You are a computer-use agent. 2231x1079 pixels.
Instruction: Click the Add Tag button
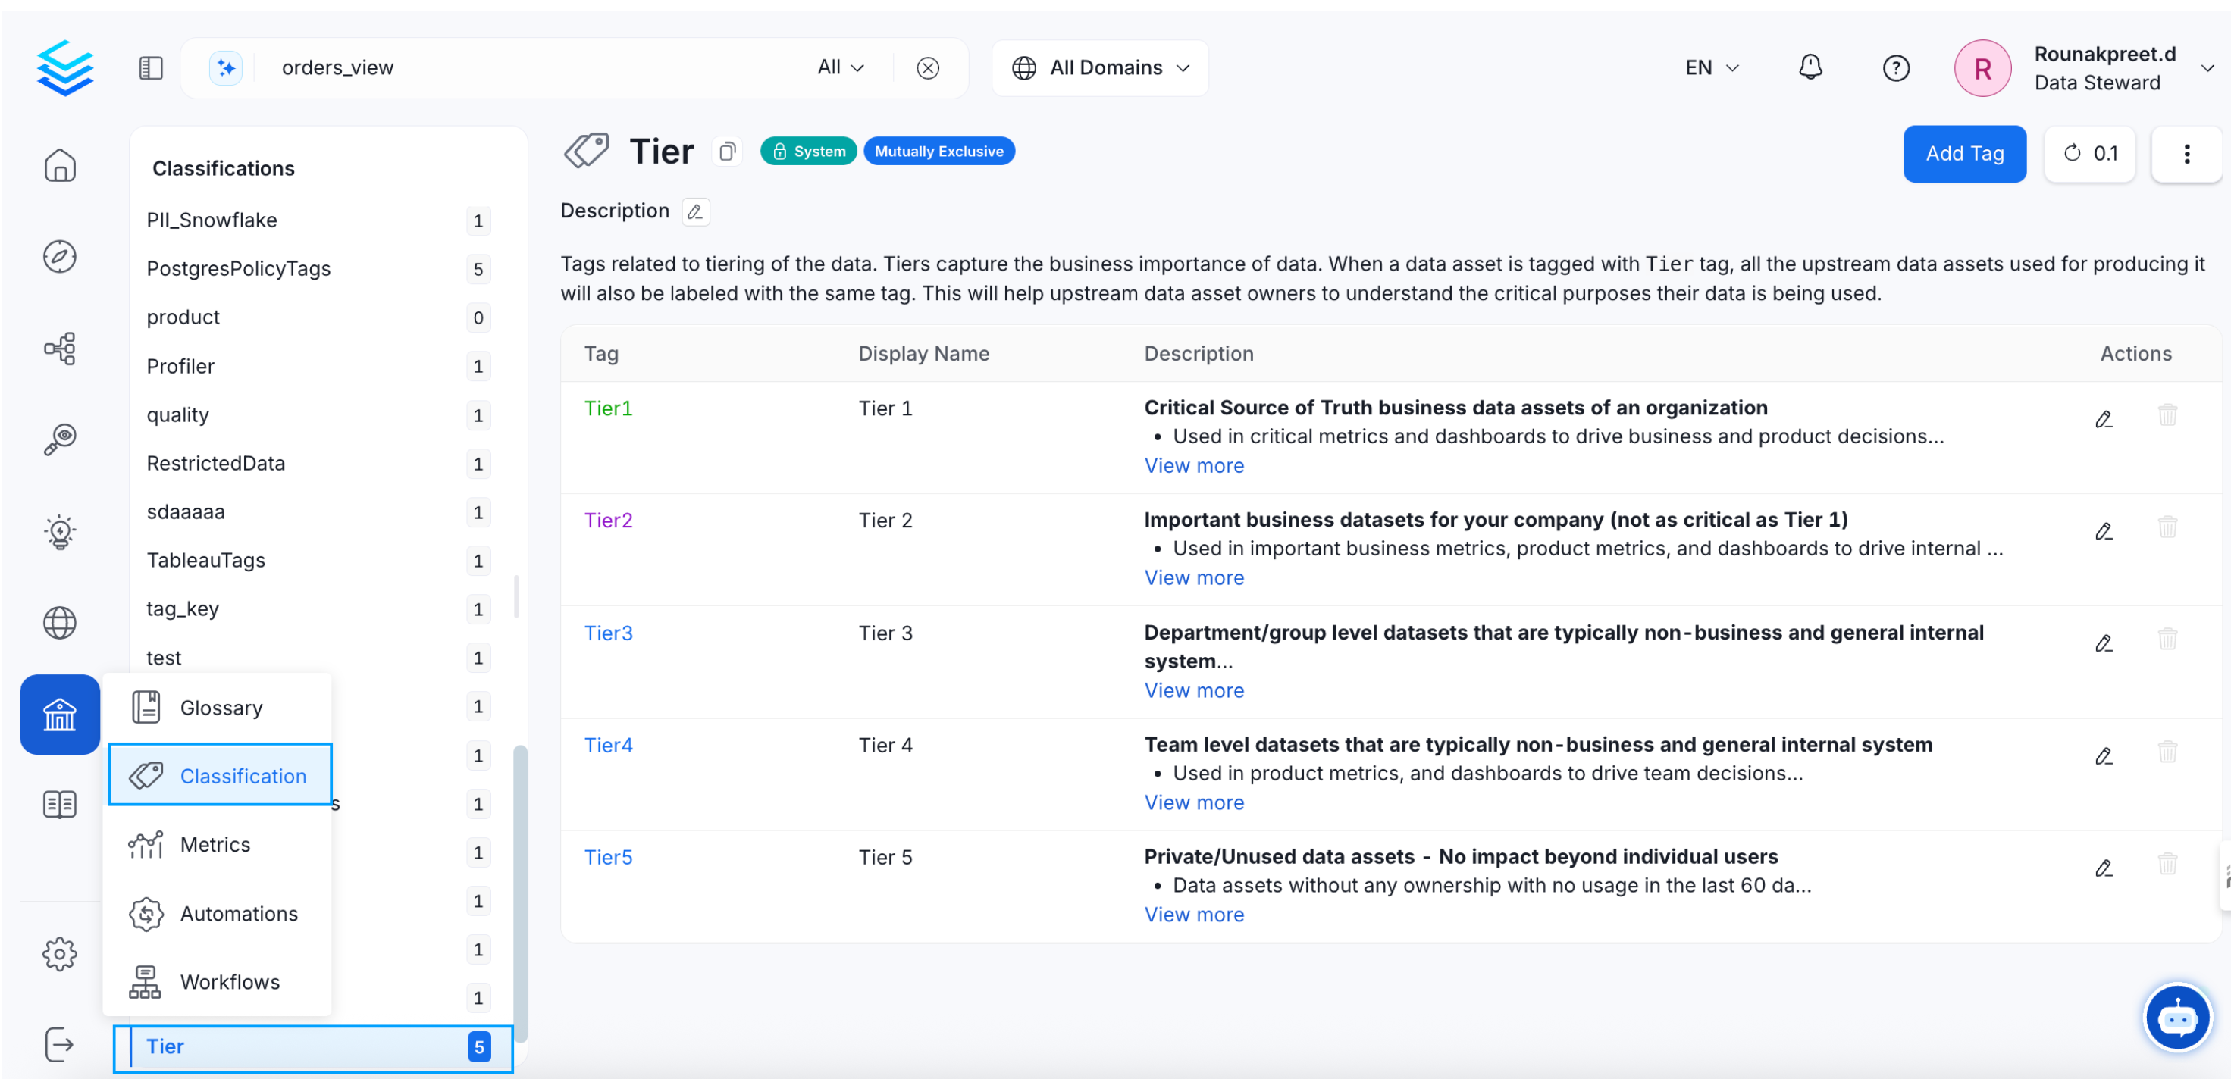pos(1965,153)
